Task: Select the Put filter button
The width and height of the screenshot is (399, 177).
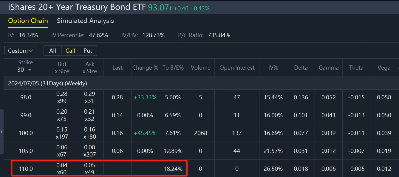Action: [x=88, y=51]
